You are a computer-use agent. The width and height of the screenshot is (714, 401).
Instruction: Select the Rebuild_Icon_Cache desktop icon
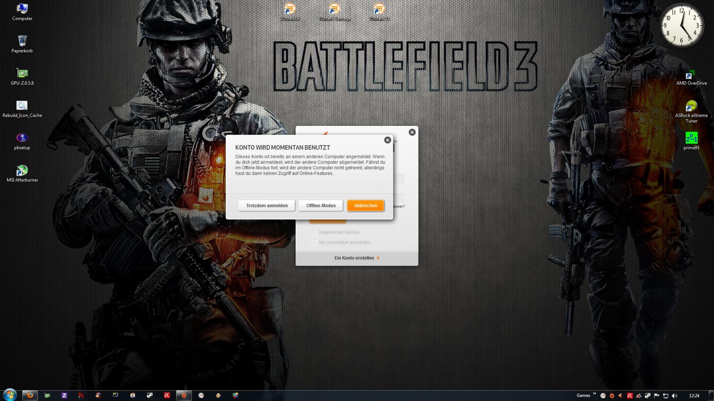pos(22,109)
